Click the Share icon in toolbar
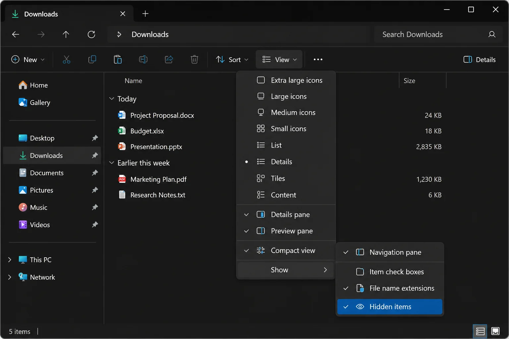This screenshot has height=339, width=509. (169, 60)
